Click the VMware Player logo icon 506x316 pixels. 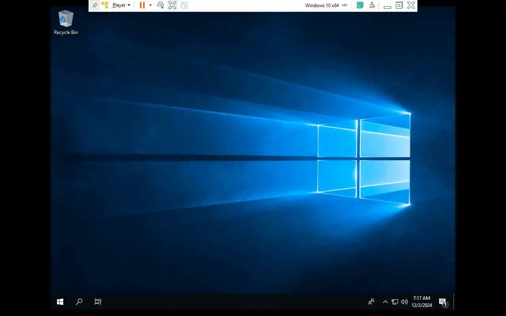coord(105,5)
